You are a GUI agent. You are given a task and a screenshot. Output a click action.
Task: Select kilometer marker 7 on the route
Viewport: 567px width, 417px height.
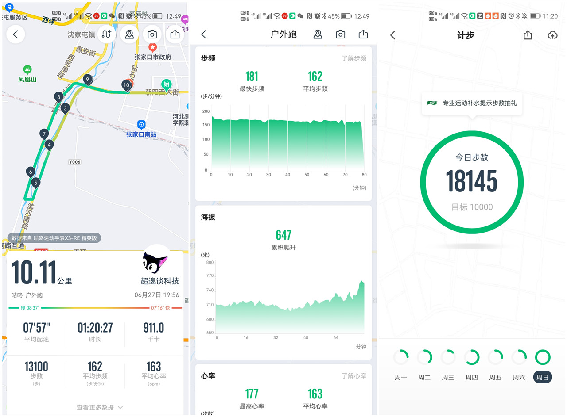pos(44,134)
